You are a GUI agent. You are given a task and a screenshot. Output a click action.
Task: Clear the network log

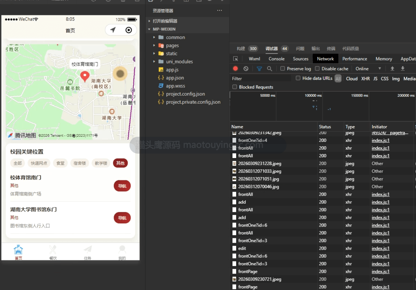tap(246, 69)
